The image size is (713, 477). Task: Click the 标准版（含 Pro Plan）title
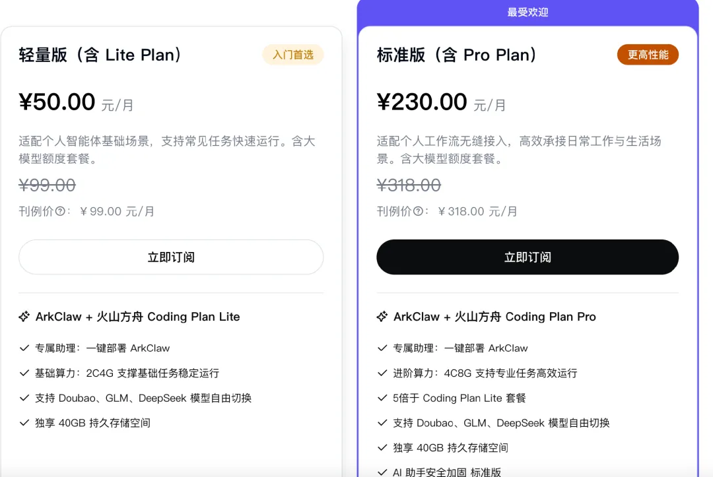coord(458,55)
